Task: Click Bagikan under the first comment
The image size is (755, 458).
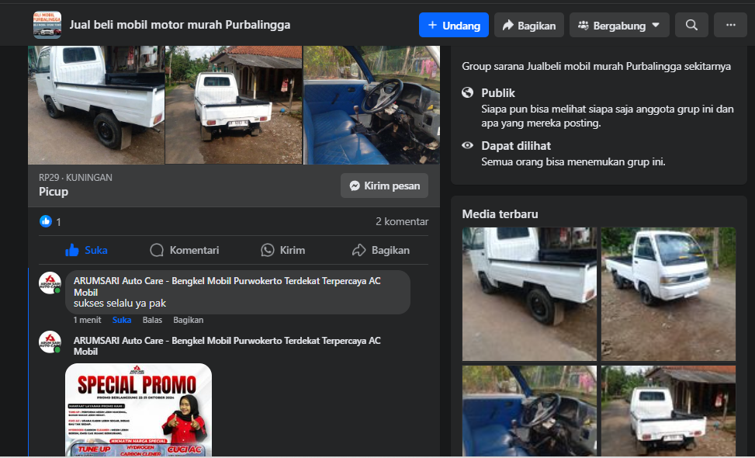Action: tap(189, 320)
